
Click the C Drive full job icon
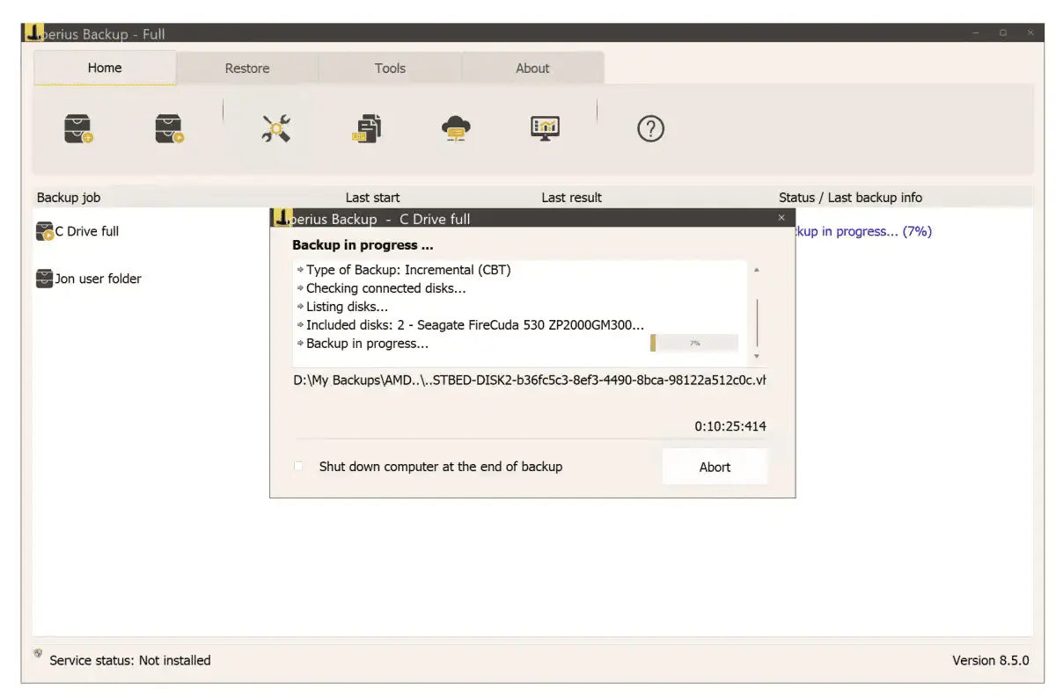(45, 232)
